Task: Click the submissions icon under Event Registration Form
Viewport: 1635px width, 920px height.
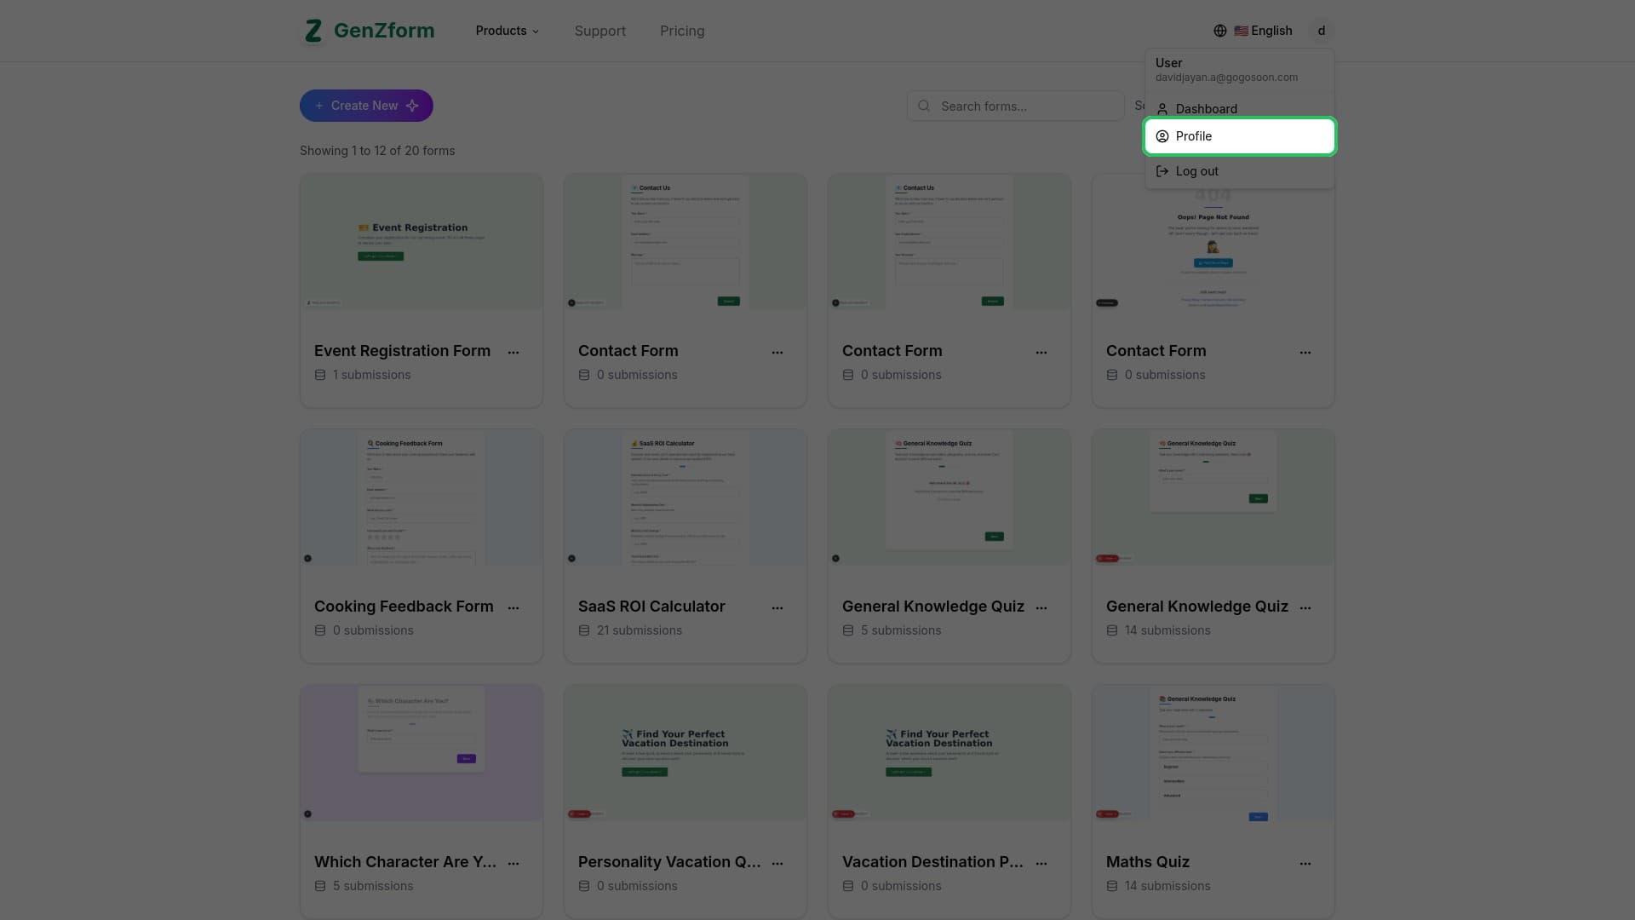Action: pos(320,375)
